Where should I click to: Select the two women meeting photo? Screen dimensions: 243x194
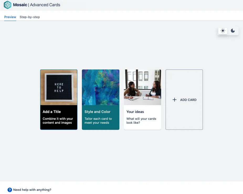click(142, 88)
